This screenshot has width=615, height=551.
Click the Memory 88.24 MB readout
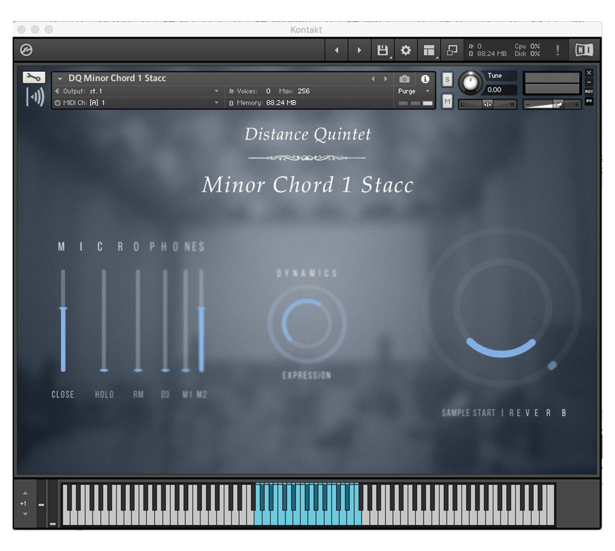(x=262, y=103)
